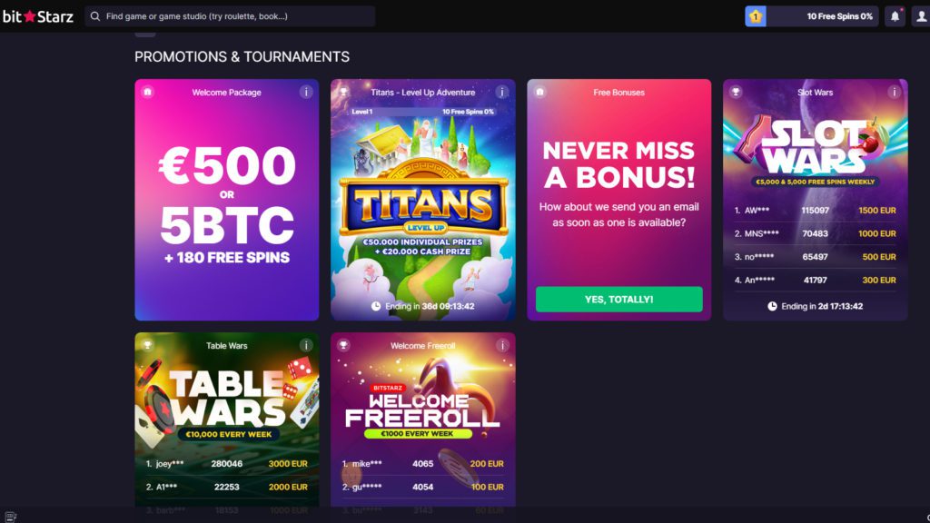Screen dimensions: 930x523
Task: Click the BitStarz logo
Action: click(x=38, y=16)
